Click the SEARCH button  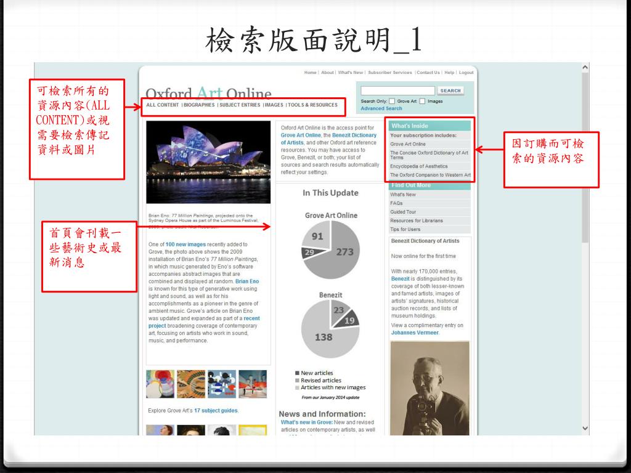[450, 91]
